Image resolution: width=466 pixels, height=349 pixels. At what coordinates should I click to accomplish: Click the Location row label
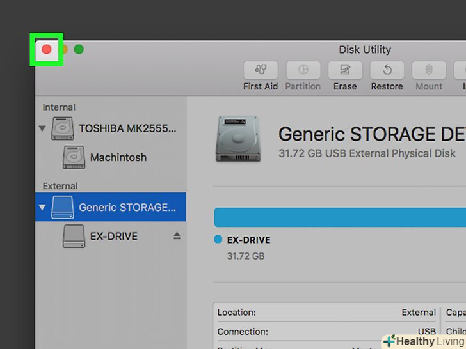tap(237, 313)
